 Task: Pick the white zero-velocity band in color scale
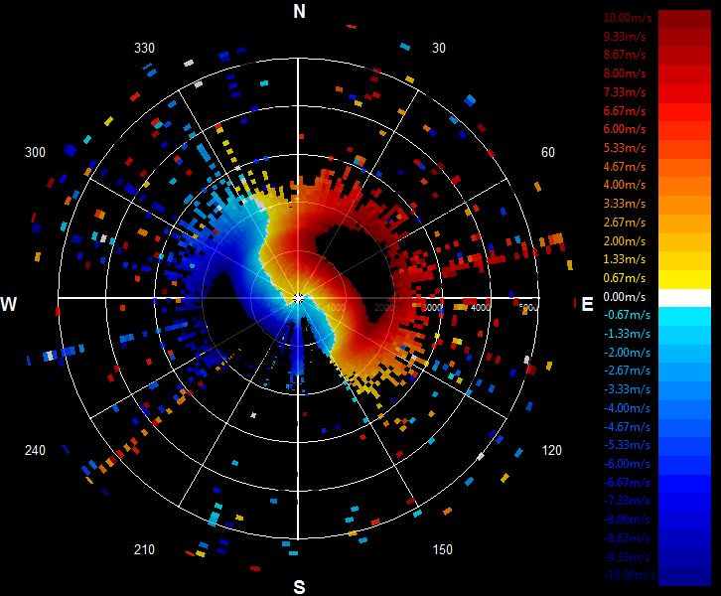point(684,298)
